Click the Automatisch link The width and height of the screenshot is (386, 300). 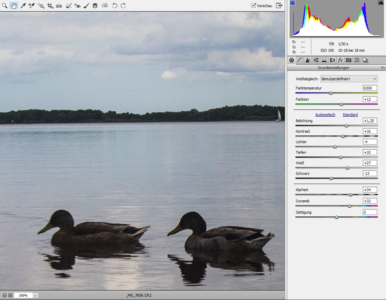[x=325, y=115]
